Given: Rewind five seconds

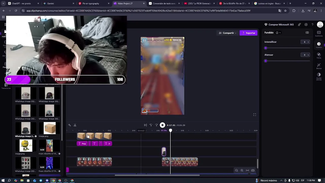Looking at the screenshot, I should (151, 125).
